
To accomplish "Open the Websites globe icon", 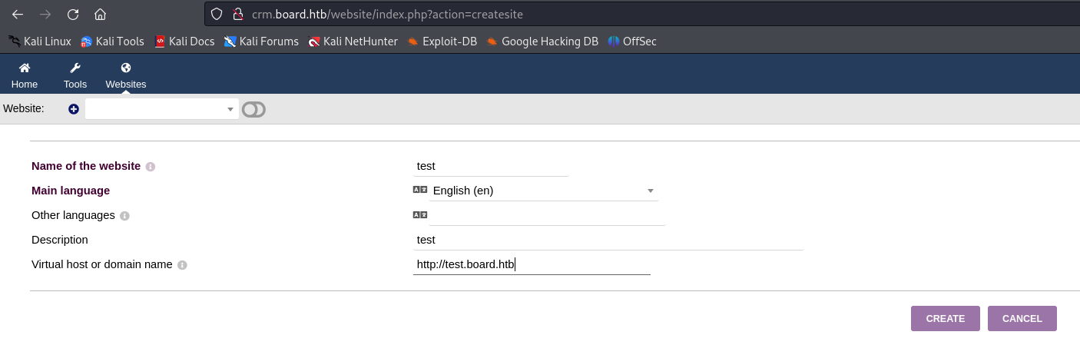I will (126, 68).
